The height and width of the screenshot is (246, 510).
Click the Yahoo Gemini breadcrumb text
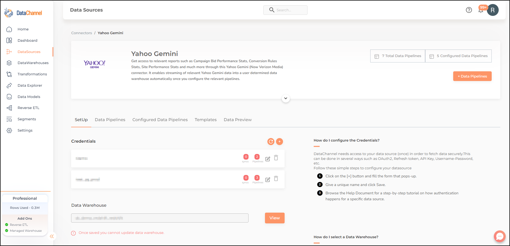click(110, 33)
